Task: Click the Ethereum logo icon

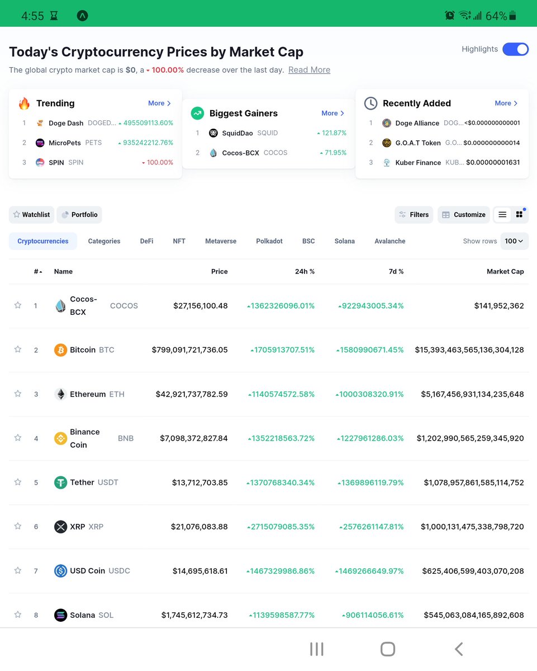Action: (60, 394)
